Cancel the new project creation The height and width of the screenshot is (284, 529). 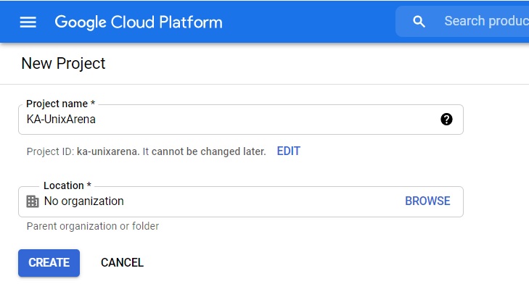click(x=122, y=262)
